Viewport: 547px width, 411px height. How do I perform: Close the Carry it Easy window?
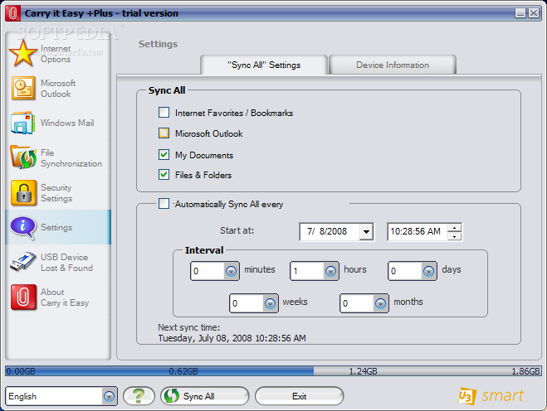pyautogui.click(x=534, y=13)
